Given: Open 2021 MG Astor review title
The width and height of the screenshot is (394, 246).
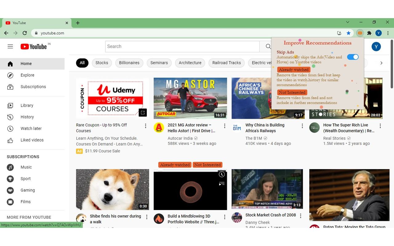Looking at the screenshot, I should tap(191, 128).
